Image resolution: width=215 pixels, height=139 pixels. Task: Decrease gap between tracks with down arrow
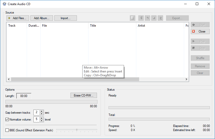[41, 114]
